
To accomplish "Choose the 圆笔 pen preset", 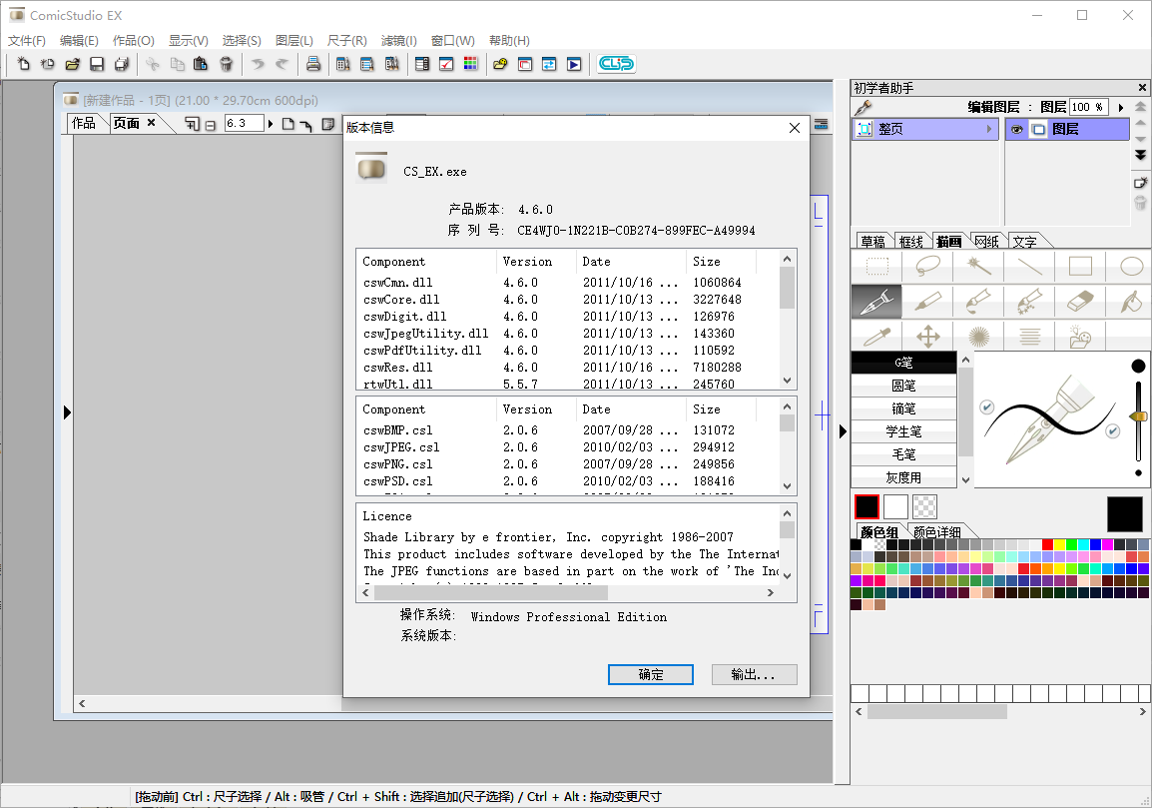I will 903,386.
